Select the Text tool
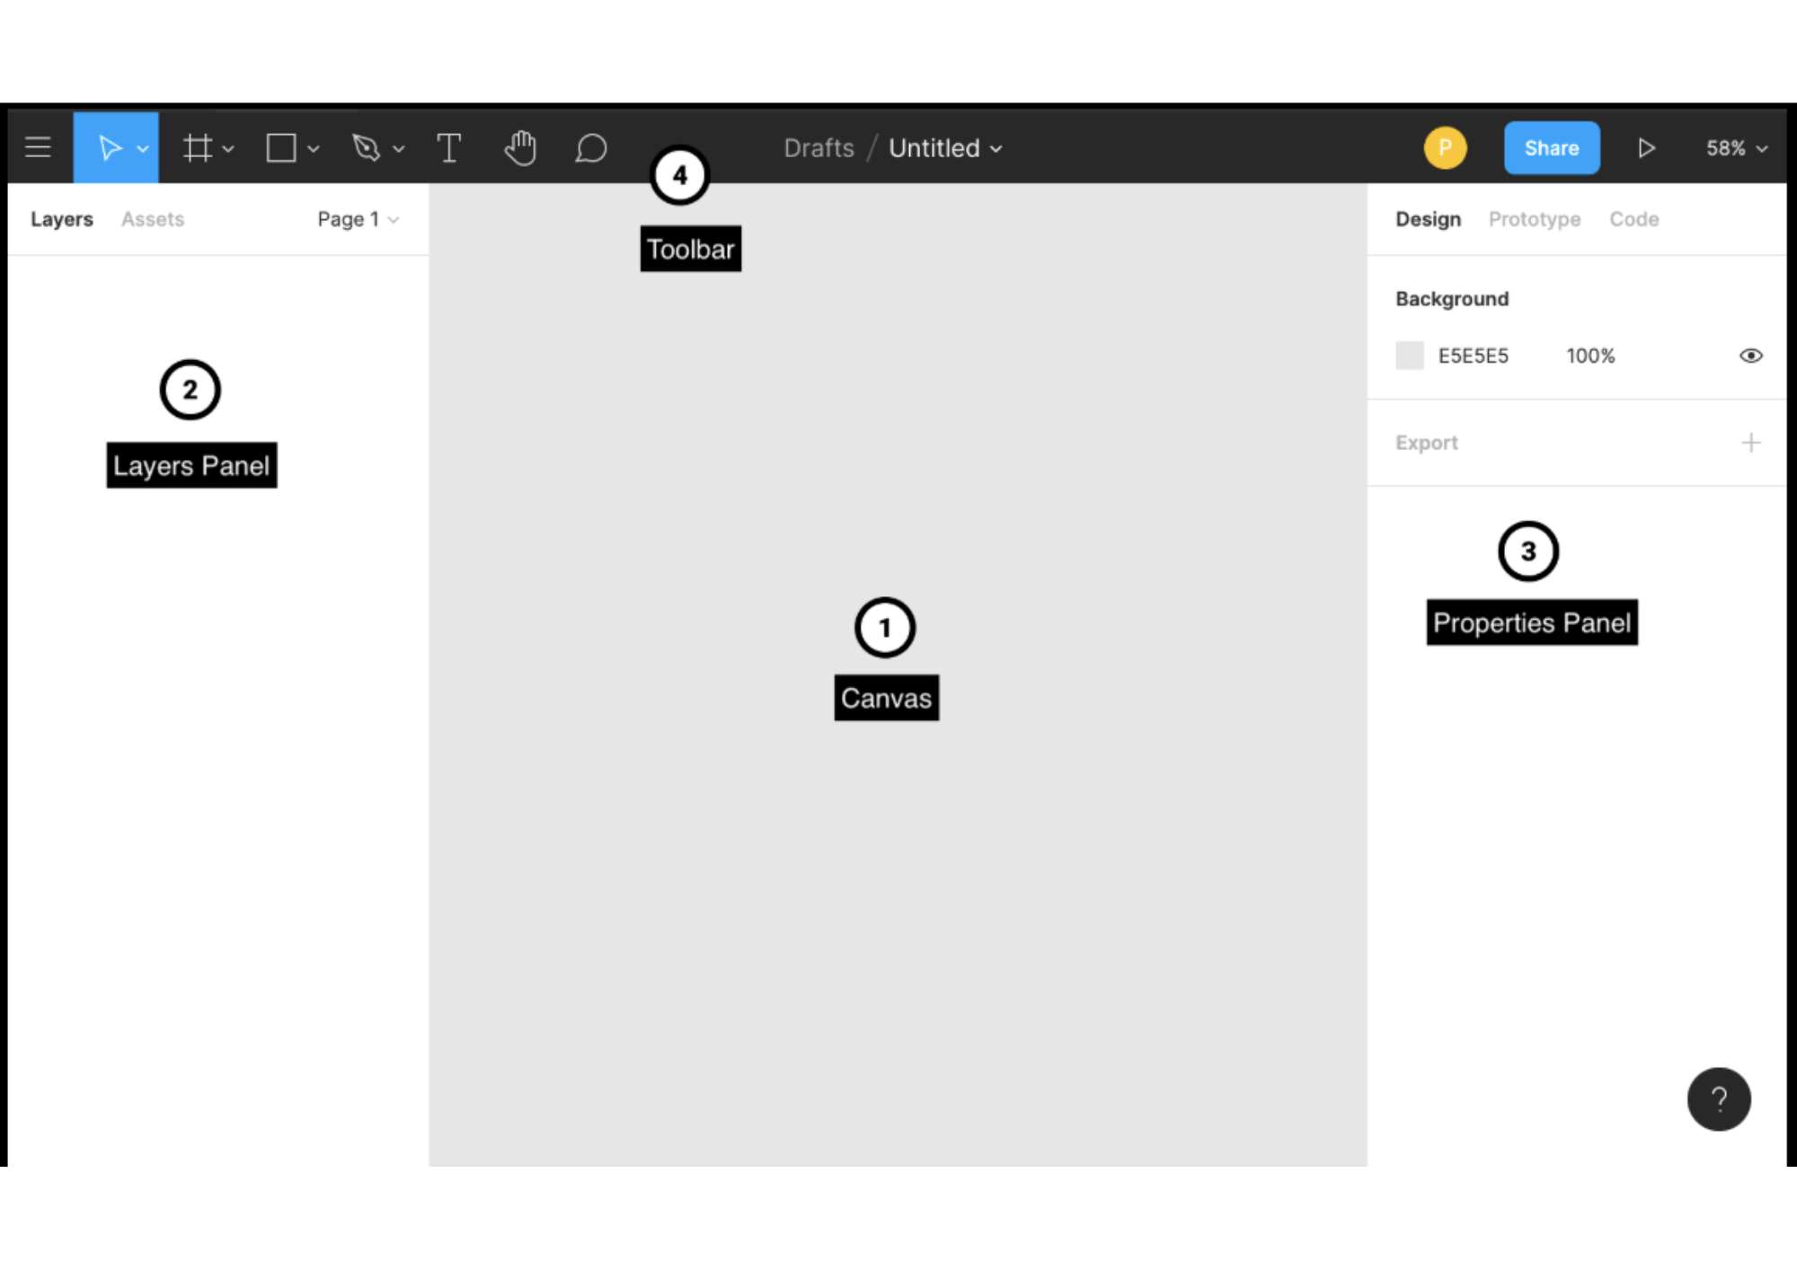The height and width of the screenshot is (1270, 1797). [x=448, y=147]
